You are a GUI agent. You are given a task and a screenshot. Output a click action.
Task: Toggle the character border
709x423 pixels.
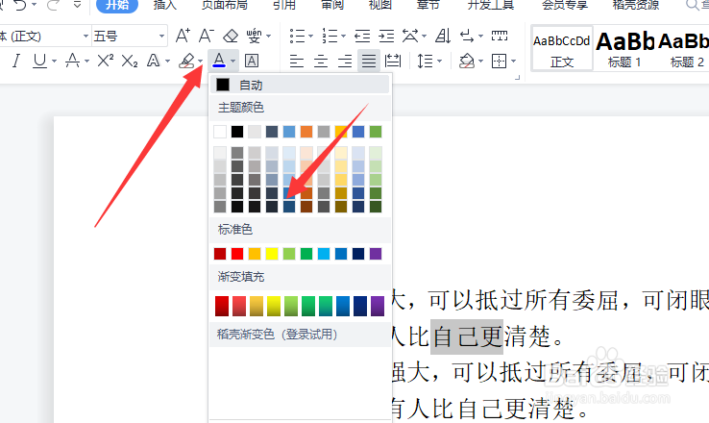pyautogui.click(x=252, y=61)
